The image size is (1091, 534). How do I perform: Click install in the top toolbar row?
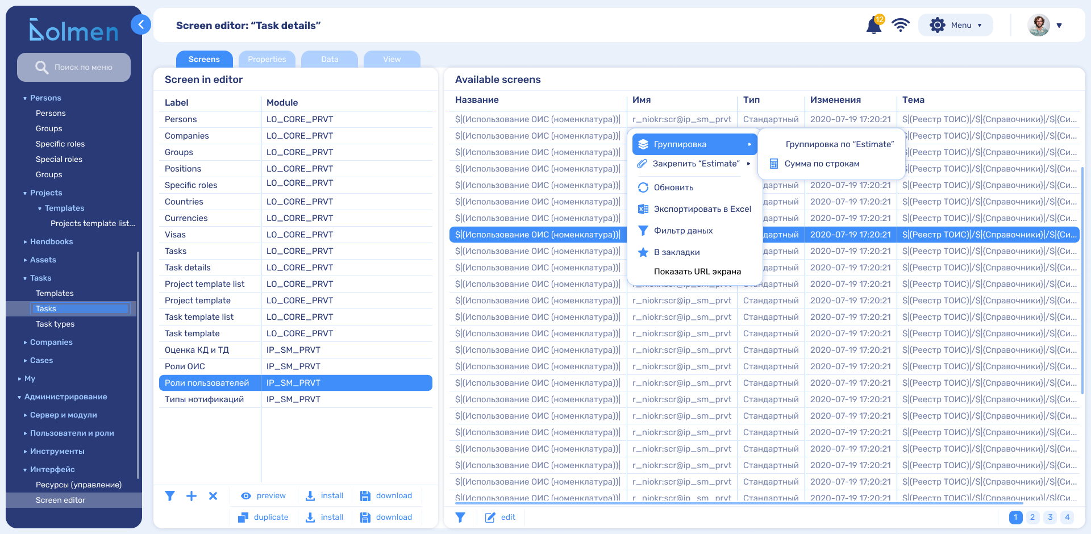pyautogui.click(x=324, y=496)
